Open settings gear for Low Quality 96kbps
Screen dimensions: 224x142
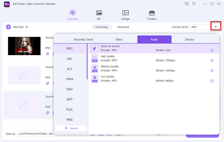click(x=212, y=81)
